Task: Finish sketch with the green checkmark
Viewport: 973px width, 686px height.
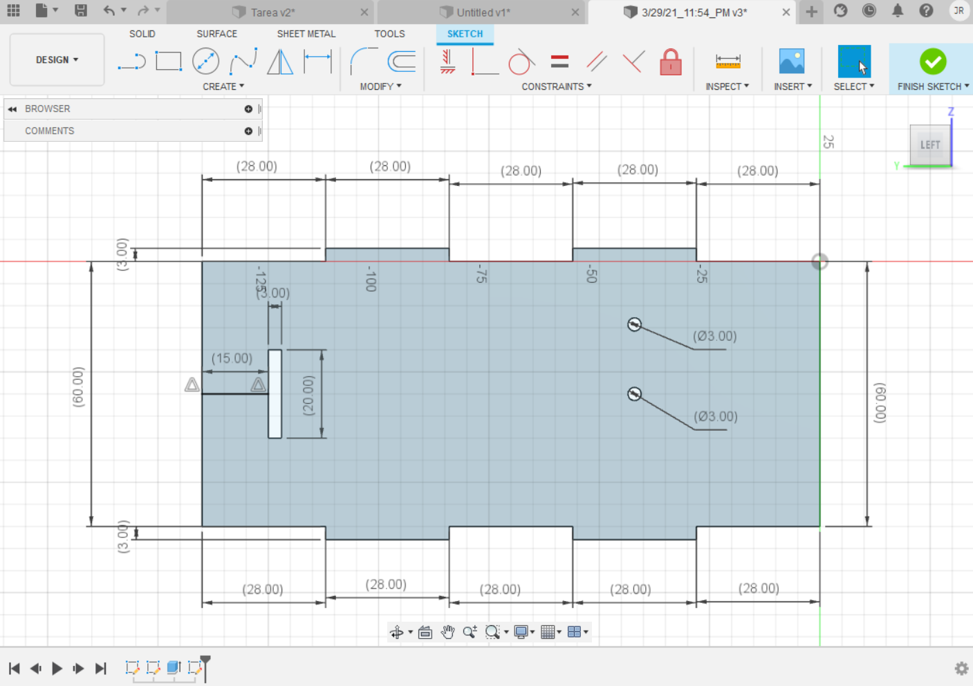Action: click(933, 62)
